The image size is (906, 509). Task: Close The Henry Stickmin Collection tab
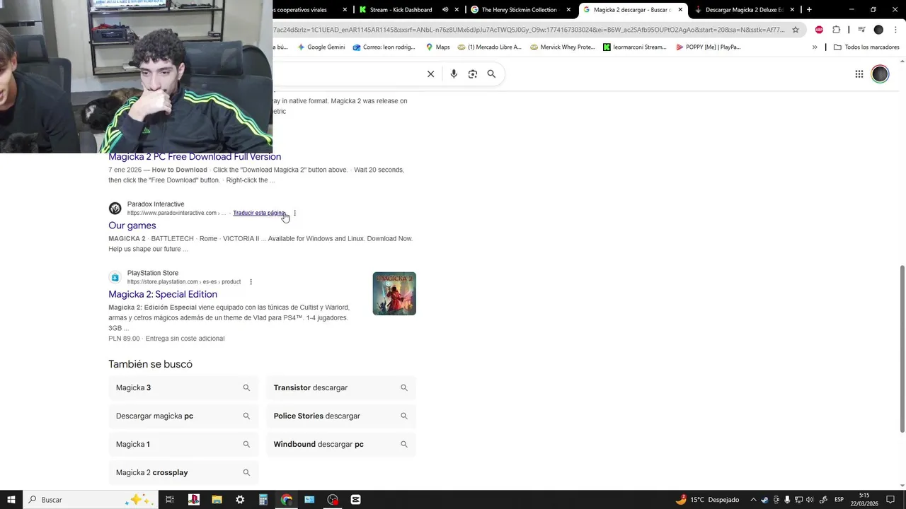click(568, 10)
